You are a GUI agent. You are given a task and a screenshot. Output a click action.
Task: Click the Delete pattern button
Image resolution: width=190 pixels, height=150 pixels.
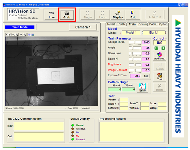(160, 87)
